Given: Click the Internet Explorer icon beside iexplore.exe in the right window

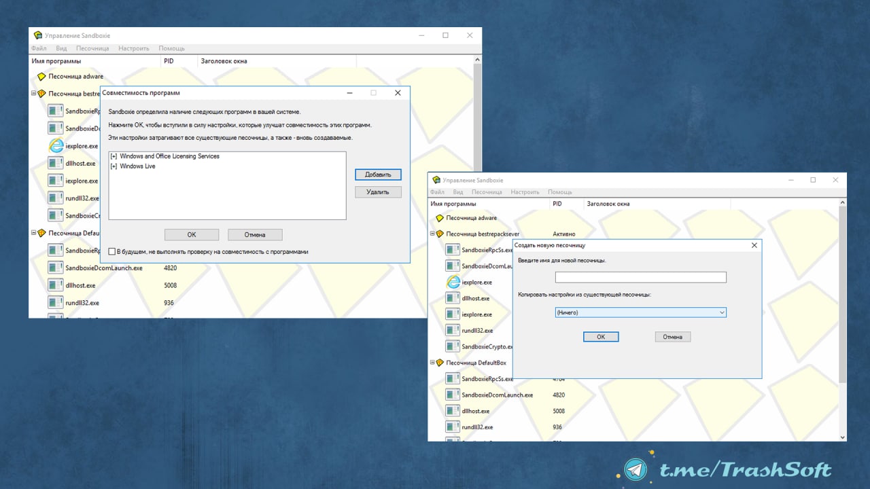Looking at the screenshot, I should click(x=453, y=282).
